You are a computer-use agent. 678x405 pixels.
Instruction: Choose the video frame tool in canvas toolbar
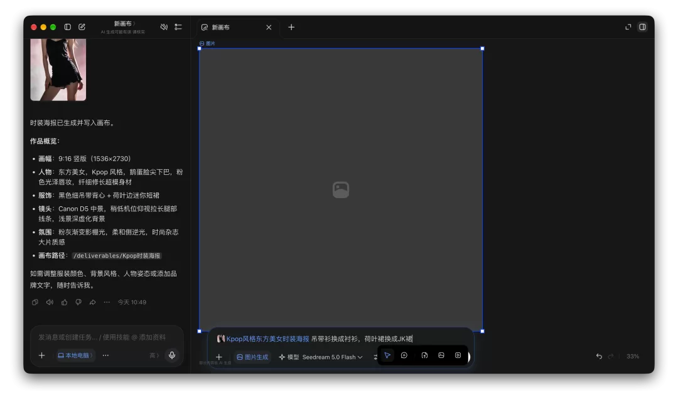[x=458, y=355]
